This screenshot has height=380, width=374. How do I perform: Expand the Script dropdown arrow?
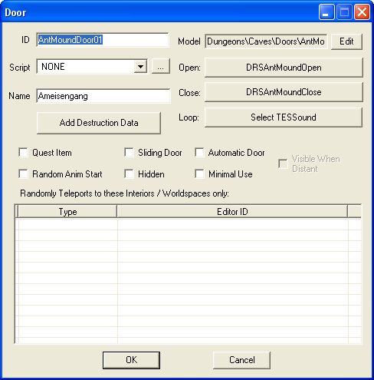click(140, 67)
